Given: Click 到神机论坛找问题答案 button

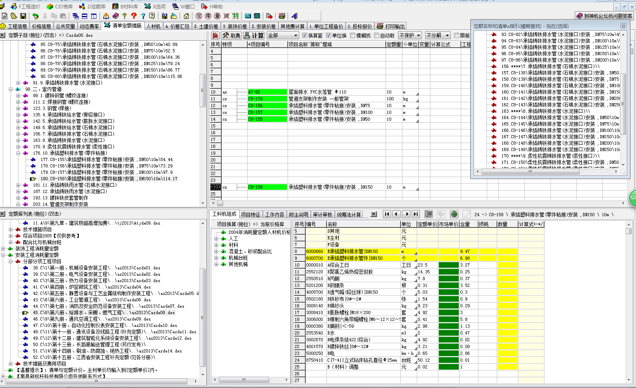Looking at the screenshot, I should 604,16.
